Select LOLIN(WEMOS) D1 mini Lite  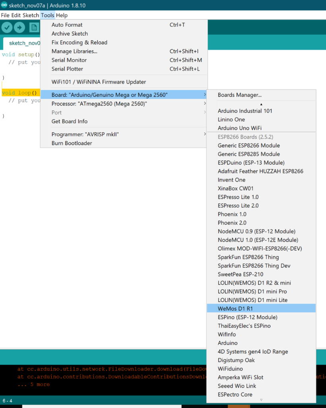click(261, 300)
